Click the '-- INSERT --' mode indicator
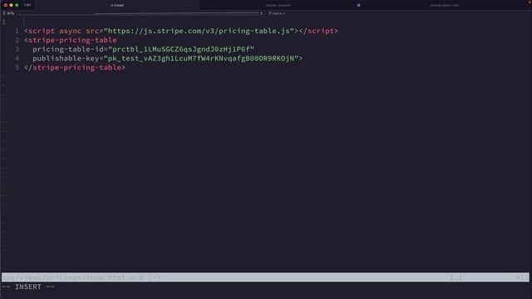Screen dimensions: 532x299 [28, 287]
